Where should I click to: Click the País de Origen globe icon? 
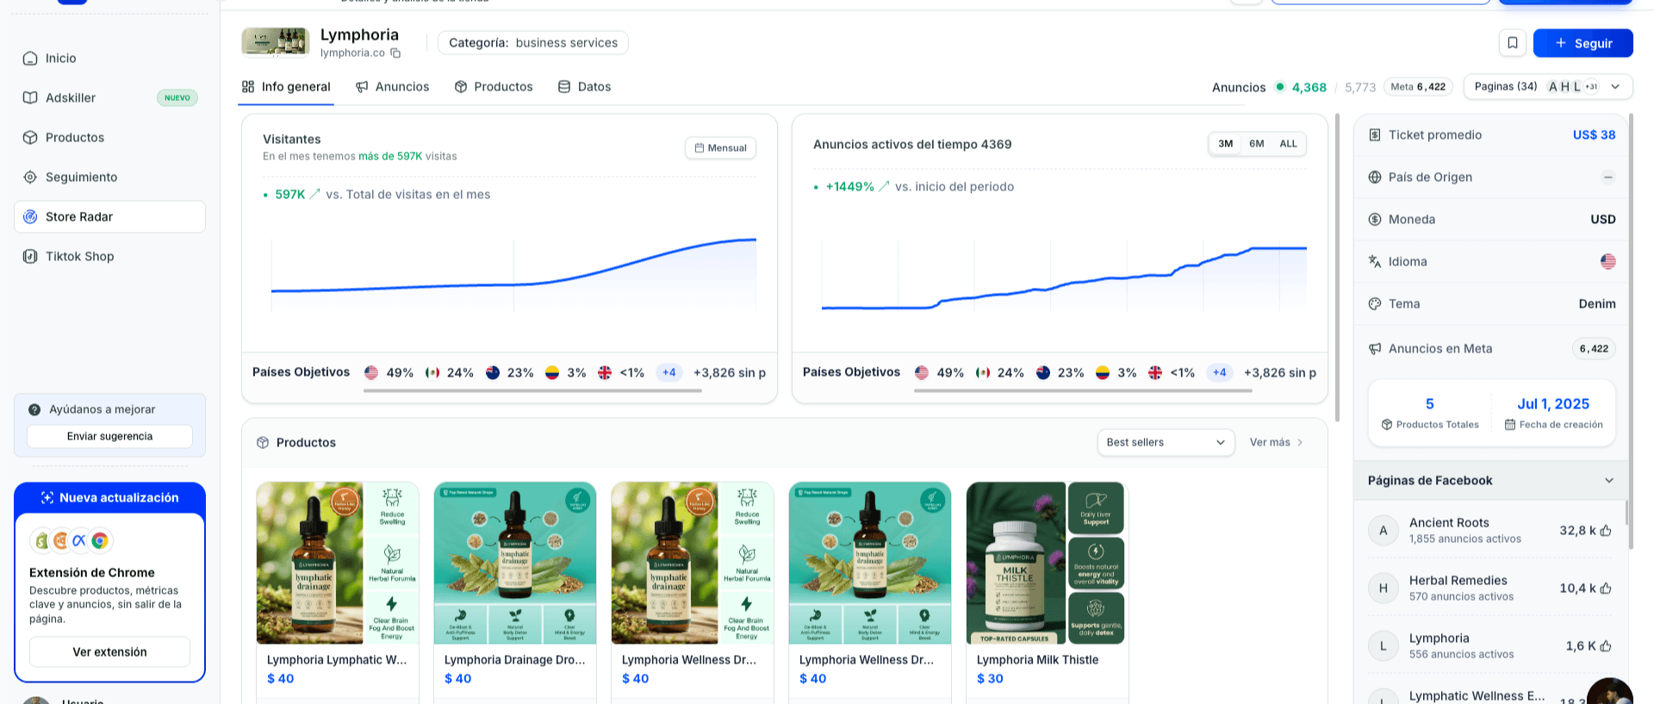1375,178
